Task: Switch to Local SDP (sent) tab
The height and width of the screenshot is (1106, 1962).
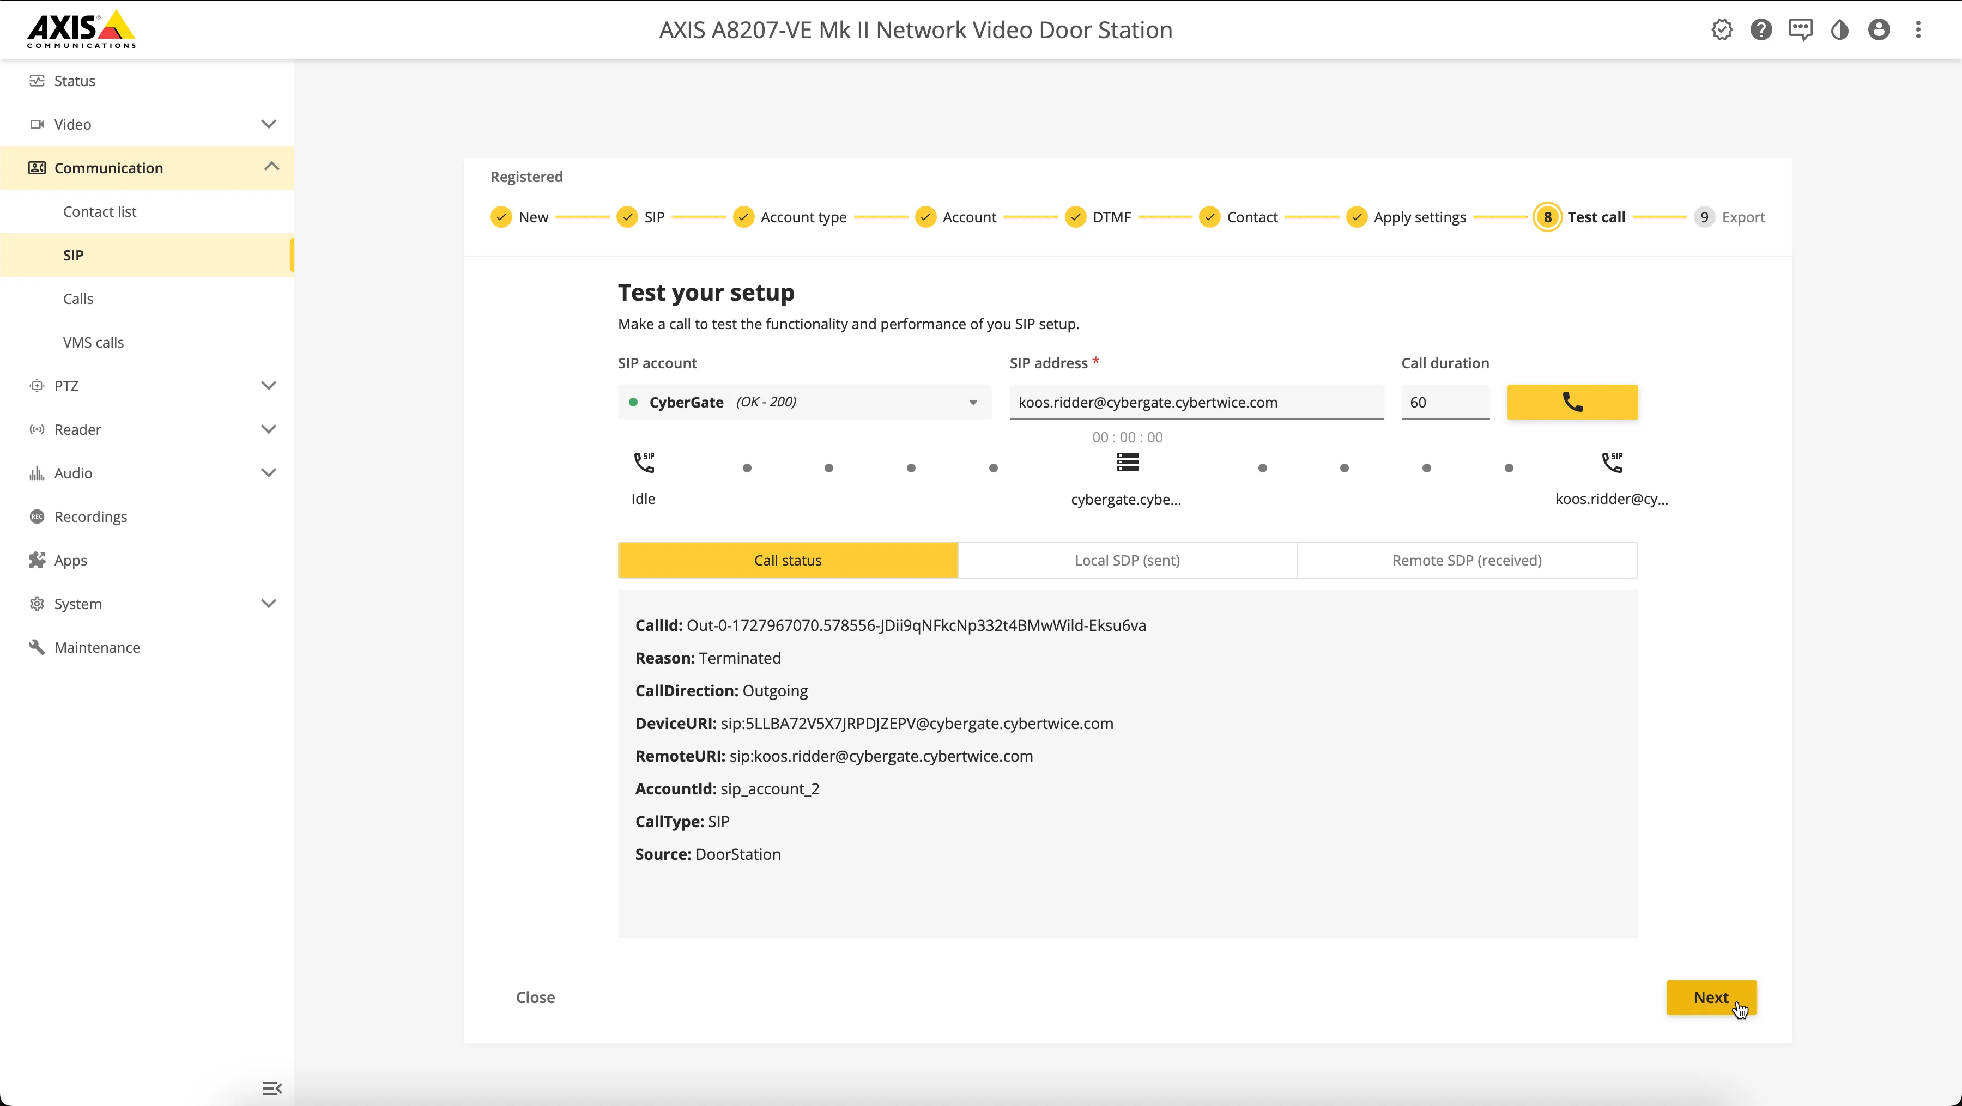Action: (1127, 560)
